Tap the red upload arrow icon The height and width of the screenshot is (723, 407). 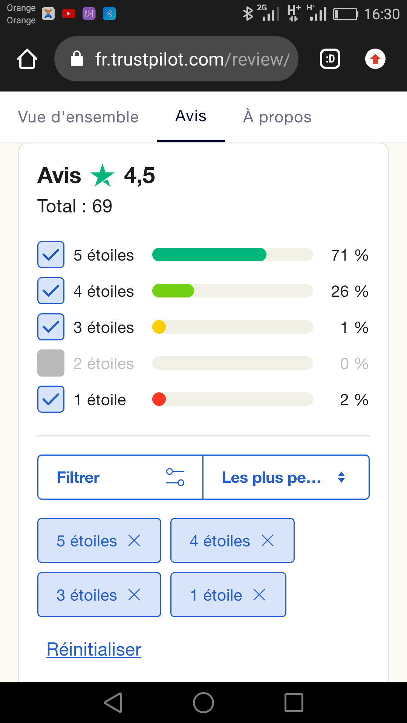(375, 59)
